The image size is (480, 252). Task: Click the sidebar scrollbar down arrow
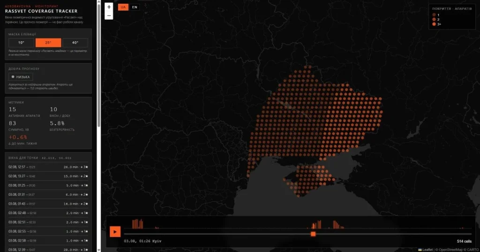click(x=98, y=250)
